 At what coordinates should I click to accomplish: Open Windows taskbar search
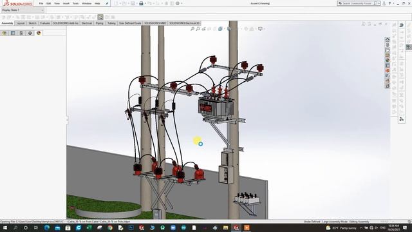pyautogui.click(x=15, y=227)
